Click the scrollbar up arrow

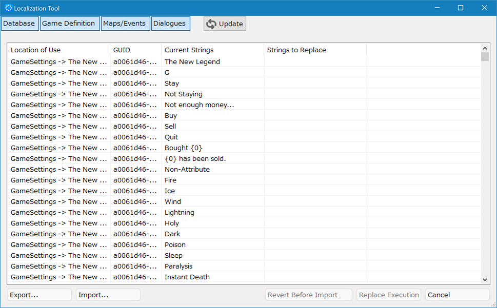485,48
